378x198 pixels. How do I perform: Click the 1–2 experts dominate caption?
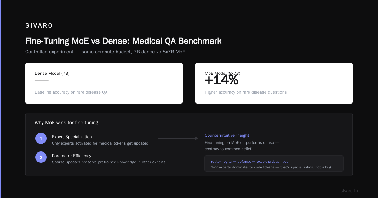point(271,167)
